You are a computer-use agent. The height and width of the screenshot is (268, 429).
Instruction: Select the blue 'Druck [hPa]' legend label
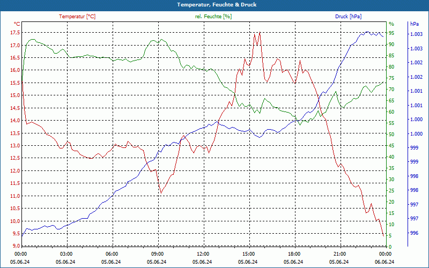348,17
